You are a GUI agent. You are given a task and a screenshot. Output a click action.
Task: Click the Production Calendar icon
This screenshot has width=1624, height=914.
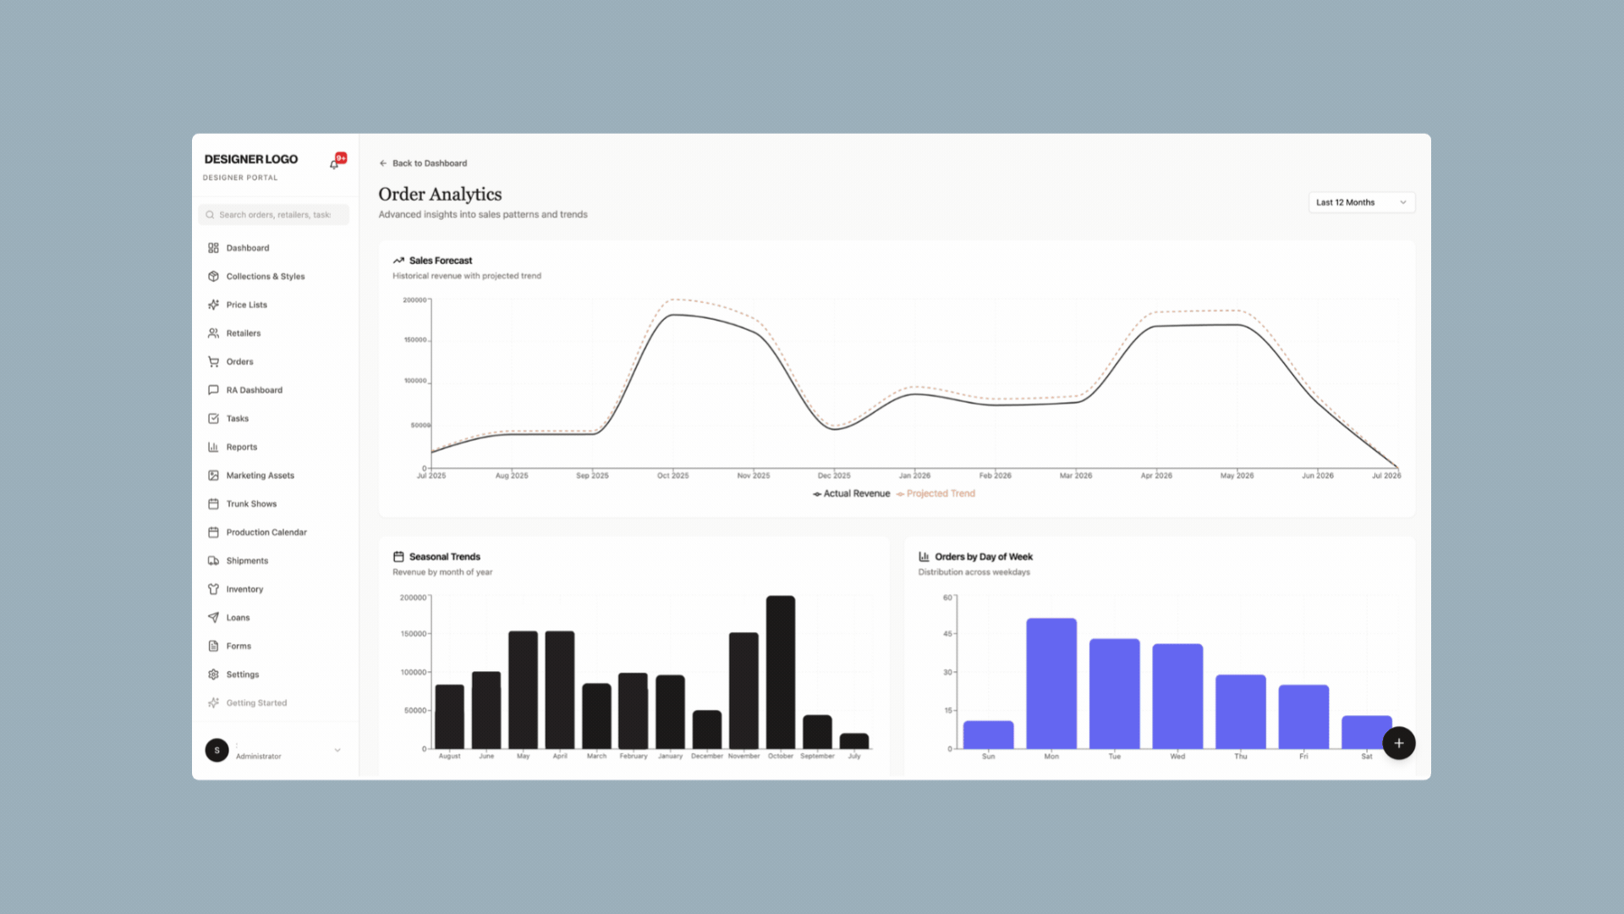click(213, 532)
